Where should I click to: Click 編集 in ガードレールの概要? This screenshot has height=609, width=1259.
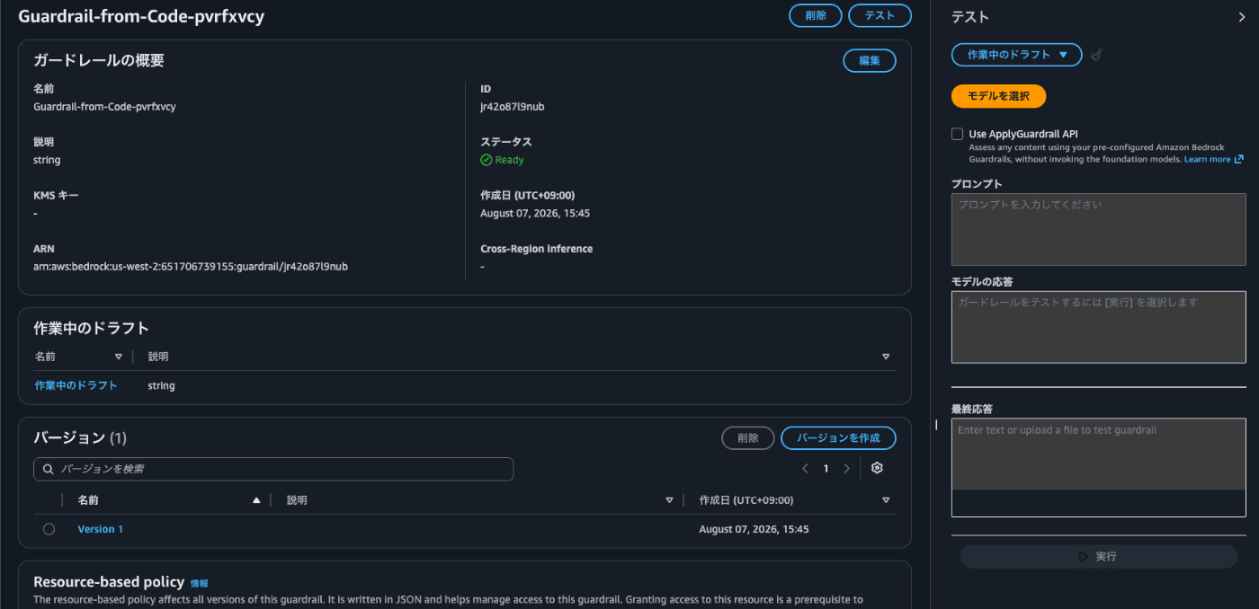(870, 60)
